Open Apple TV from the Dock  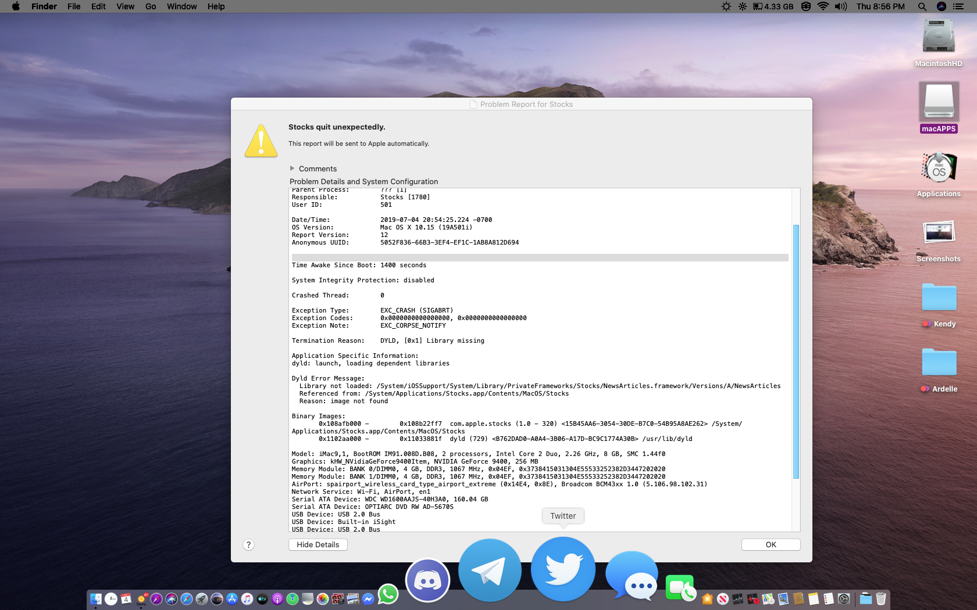pos(262,598)
